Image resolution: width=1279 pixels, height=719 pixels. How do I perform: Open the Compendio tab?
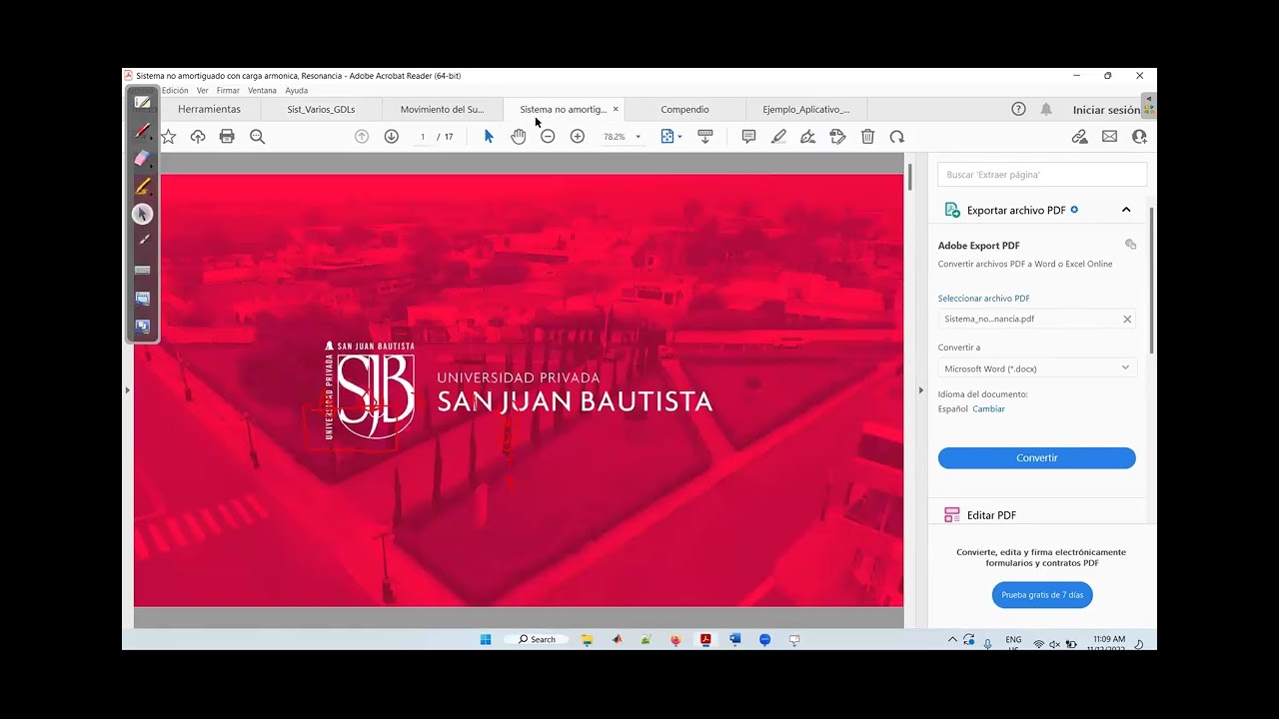(x=685, y=109)
